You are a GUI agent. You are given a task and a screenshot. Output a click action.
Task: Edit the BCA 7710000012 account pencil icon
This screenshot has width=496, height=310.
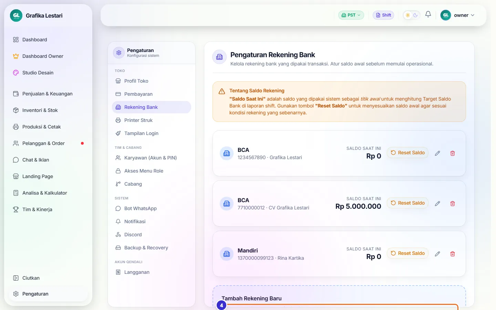click(437, 204)
